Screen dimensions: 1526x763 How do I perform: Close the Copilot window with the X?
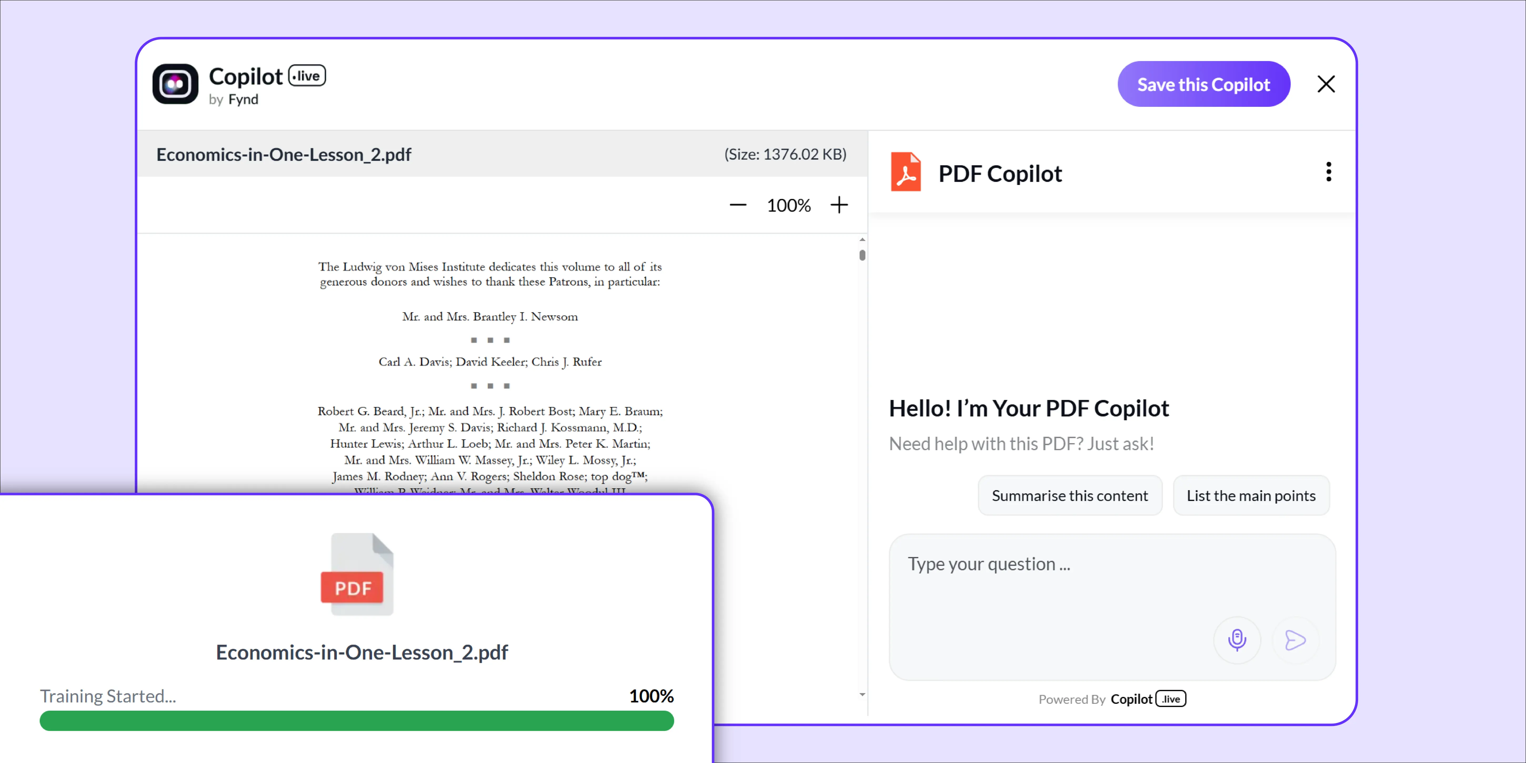point(1326,83)
